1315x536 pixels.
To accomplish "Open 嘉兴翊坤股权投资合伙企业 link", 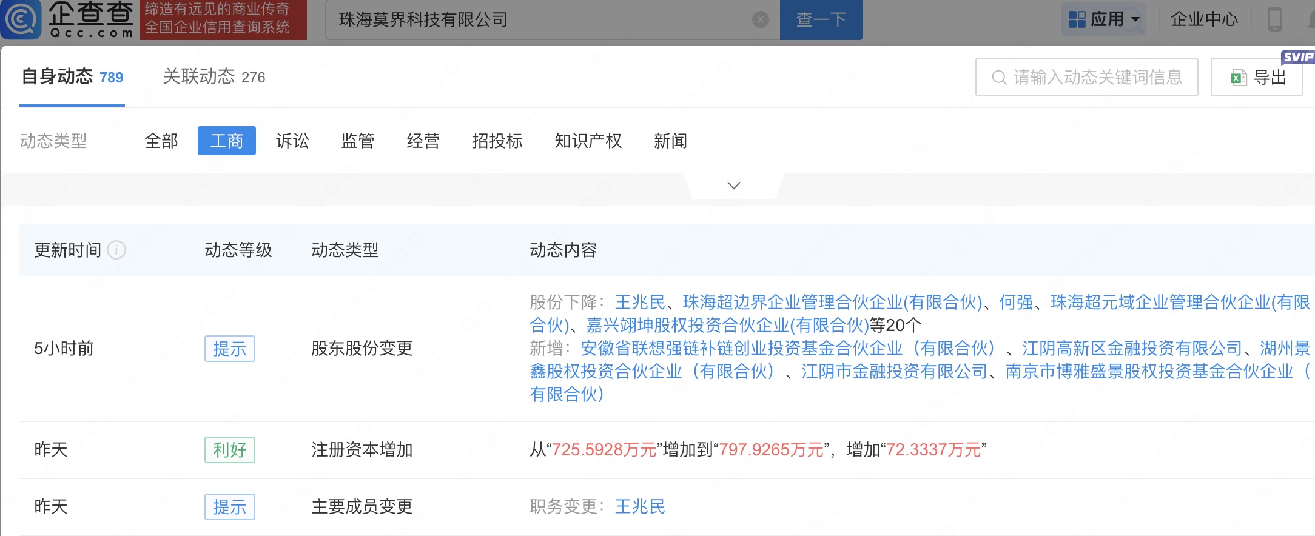I will click(727, 325).
